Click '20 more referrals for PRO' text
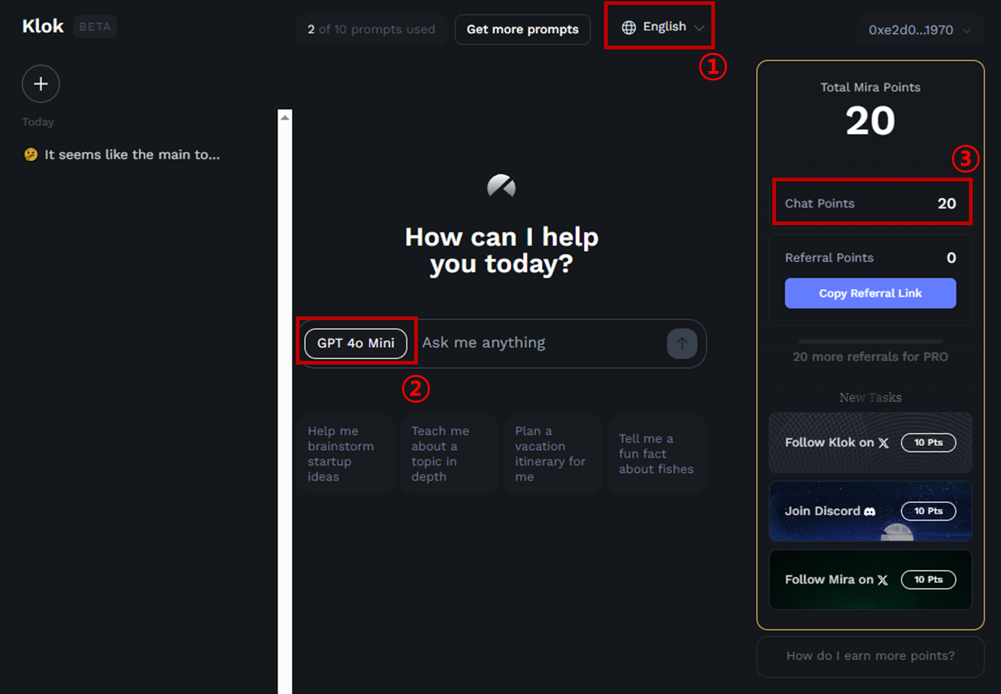This screenshot has width=1001, height=694. point(870,357)
